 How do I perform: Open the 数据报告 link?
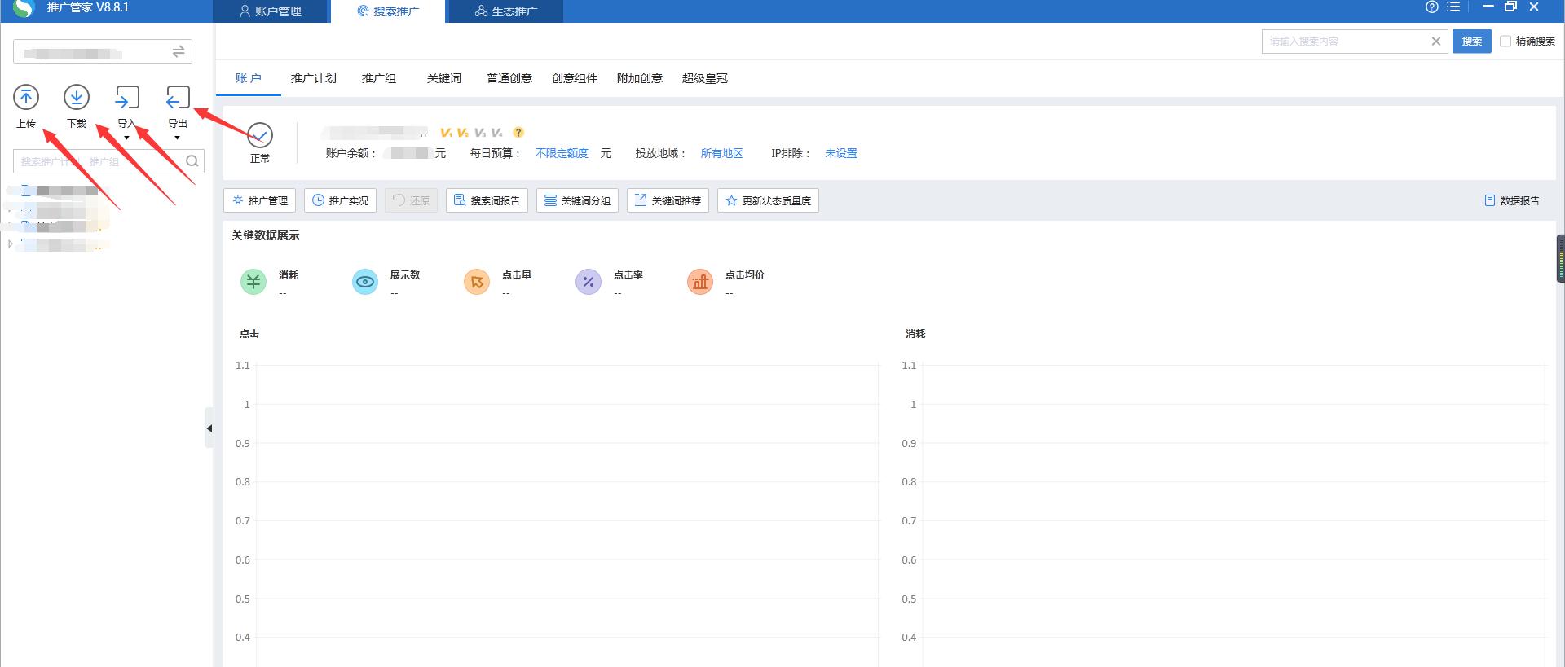coord(1512,200)
